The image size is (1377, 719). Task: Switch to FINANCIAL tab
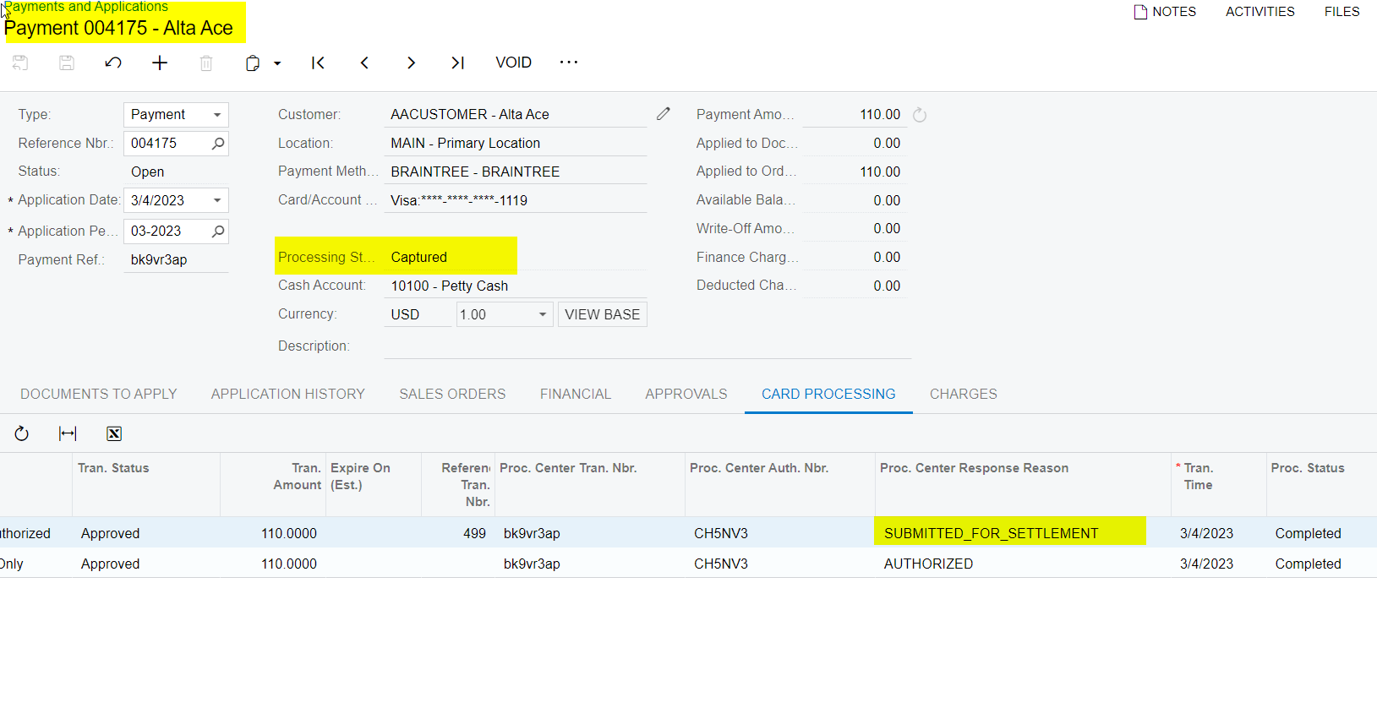click(576, 394)
